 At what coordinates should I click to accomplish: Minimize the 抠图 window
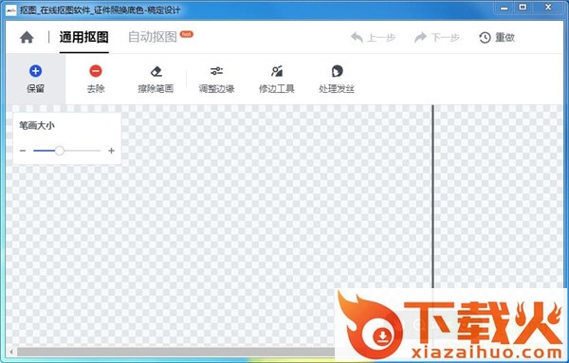[505, 8]
